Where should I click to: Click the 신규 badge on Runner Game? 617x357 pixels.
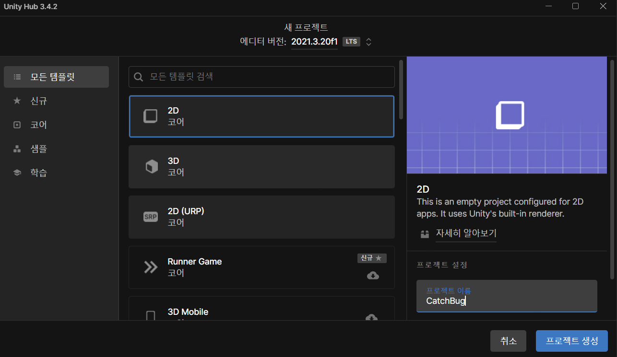coord(372,258)
